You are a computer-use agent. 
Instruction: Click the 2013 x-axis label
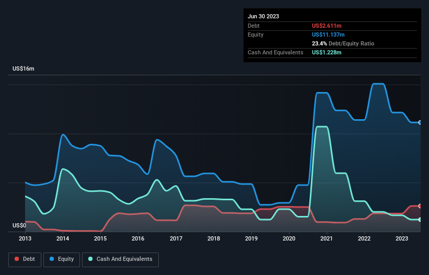[x=25, y=238]
